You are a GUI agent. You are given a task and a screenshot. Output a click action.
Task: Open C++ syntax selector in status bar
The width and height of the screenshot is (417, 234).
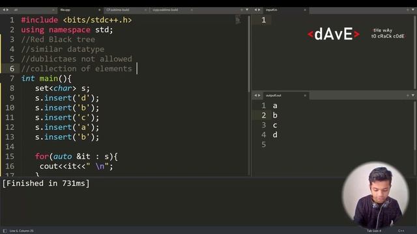pos(401,231)
